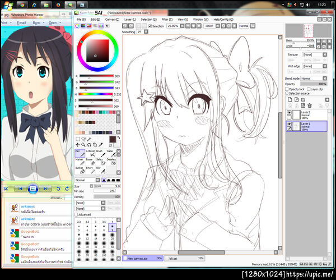
Task: Click the foreground color swatch
Action: [x=113, y=140]
